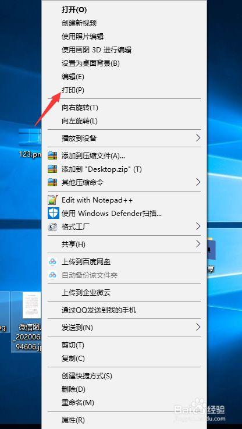Click the WinRAR icon beside 添加到 "Desktop.zip"
242x429 pixels.
[52, 169]
